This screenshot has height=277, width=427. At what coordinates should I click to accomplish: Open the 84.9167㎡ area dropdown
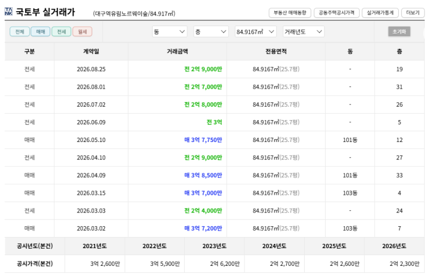256,31
